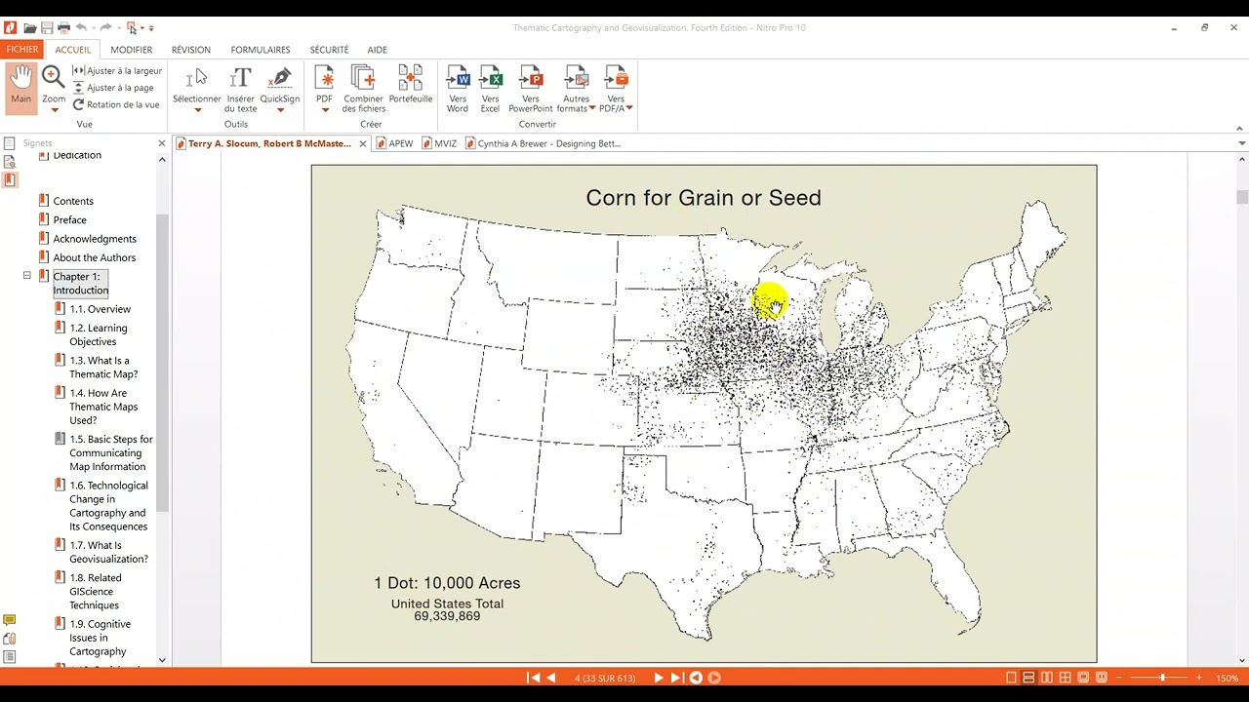Expand the Zoom dropdown arrow
The width and height of the screenshot is (1249, 702).
[x=54, y=110]
